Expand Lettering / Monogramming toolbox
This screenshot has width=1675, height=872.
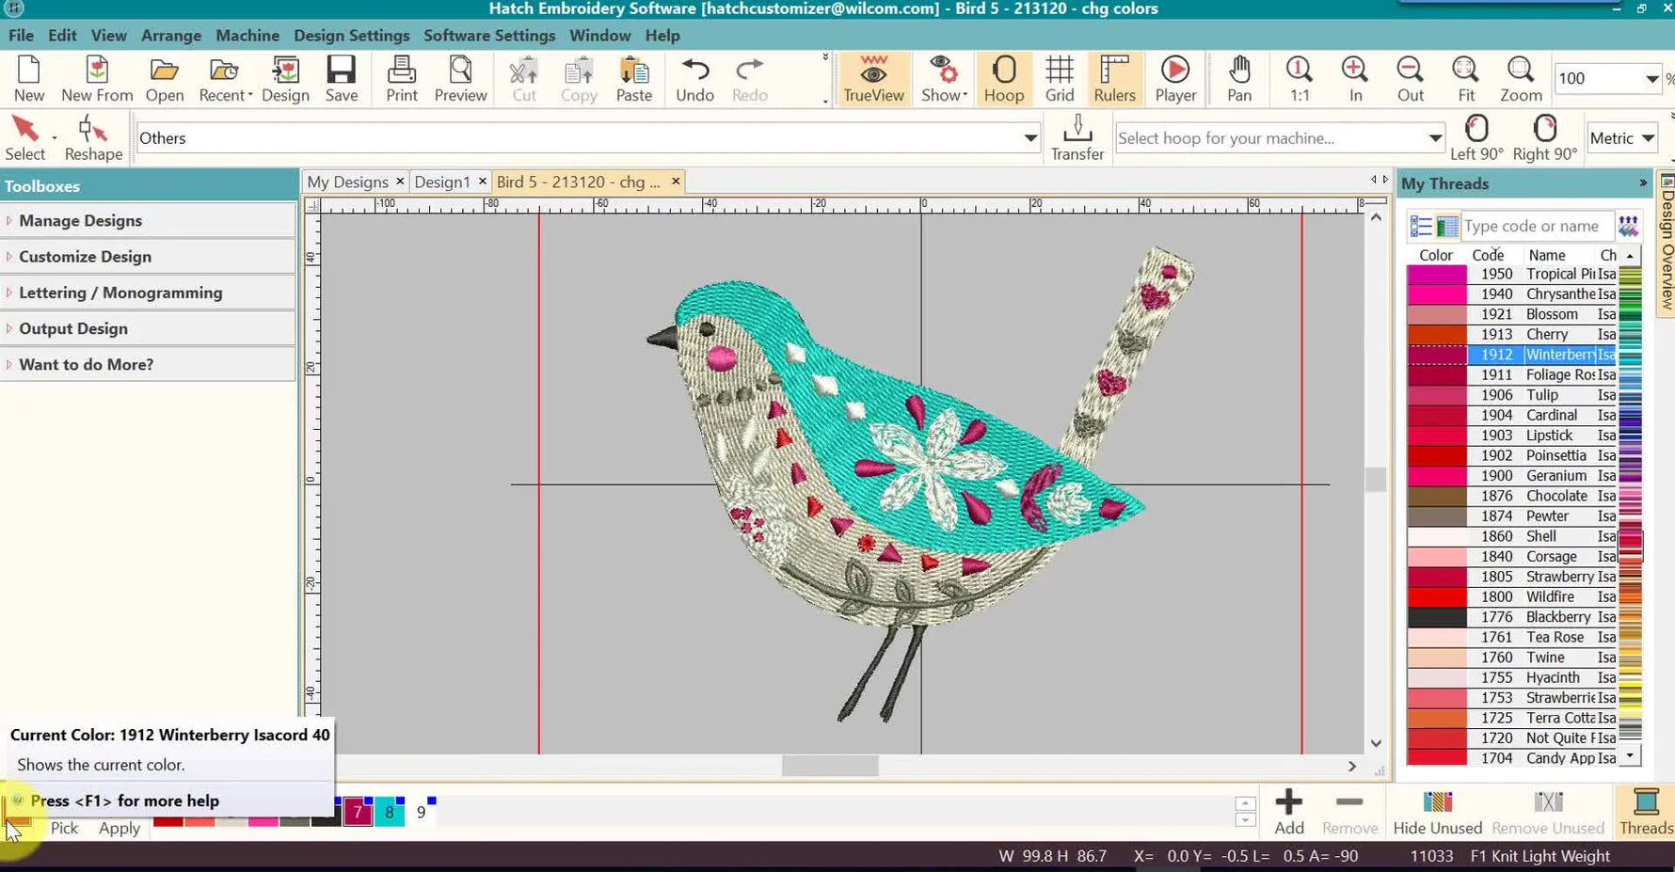[148, 293]
